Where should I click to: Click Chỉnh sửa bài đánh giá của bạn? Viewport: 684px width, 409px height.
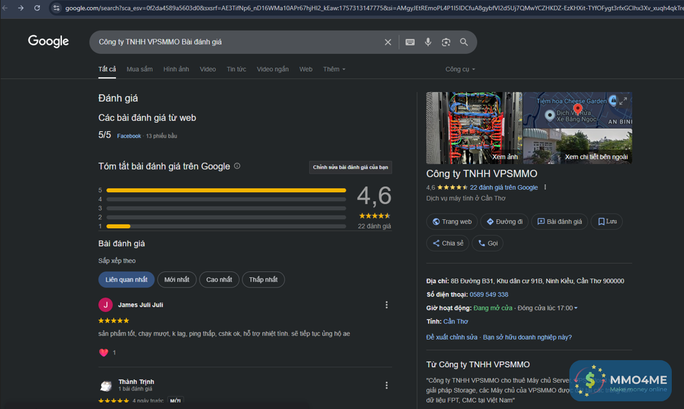click(x=350, y=167)
